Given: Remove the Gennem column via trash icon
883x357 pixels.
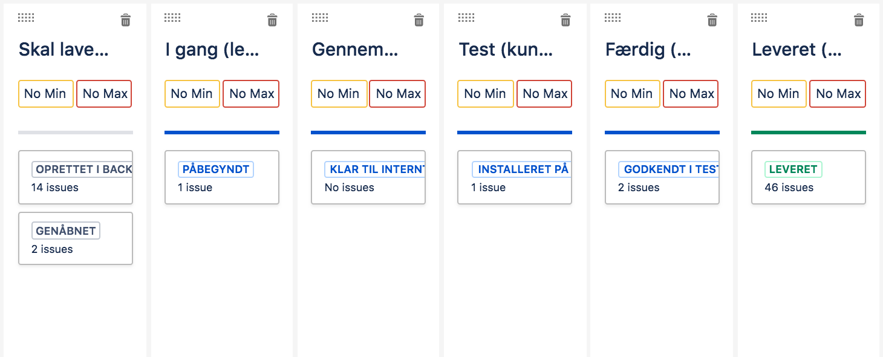Looking at the screenshot, I should [419, 21].
